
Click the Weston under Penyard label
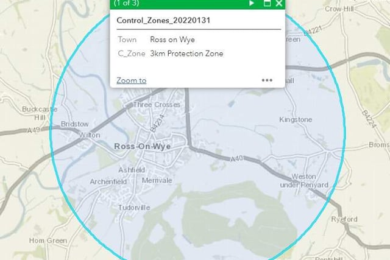[304, 181]
